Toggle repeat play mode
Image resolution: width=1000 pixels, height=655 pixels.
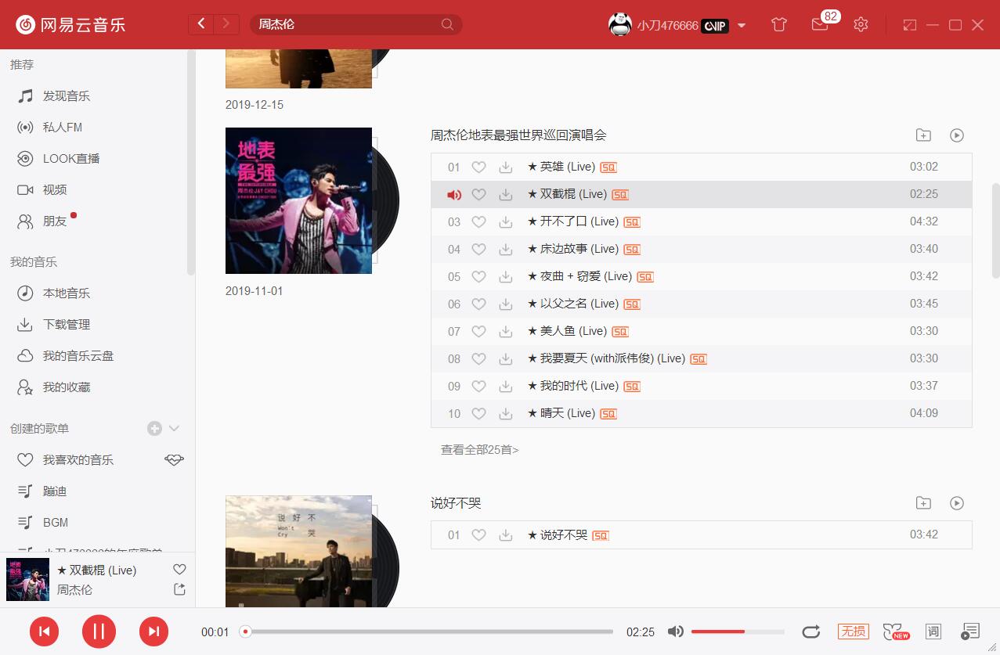(812, 631)
